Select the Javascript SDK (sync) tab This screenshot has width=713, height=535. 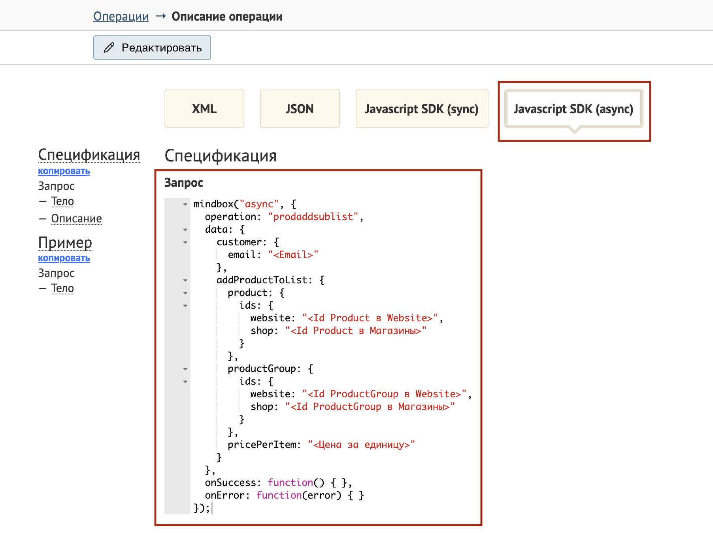coord(422,108)
